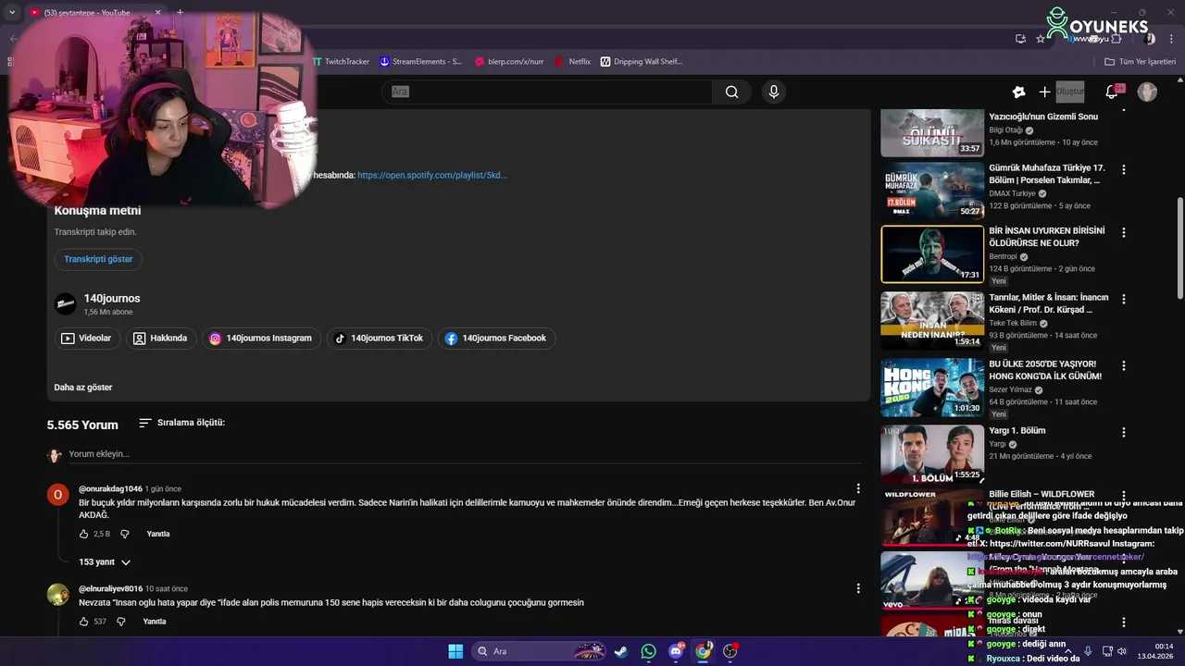Image resolution: width=1185 pixels, height=666 pixels.
Task: Open 140journos Facebook link
Action: click(496, 339)
